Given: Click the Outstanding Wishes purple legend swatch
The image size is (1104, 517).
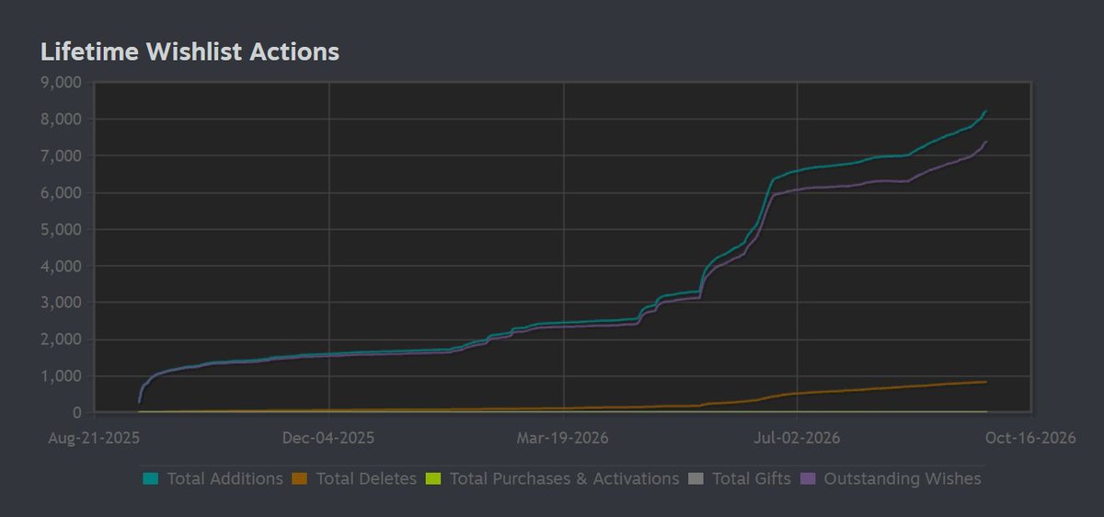Looking at the screenshot, I should pos(808,479).
